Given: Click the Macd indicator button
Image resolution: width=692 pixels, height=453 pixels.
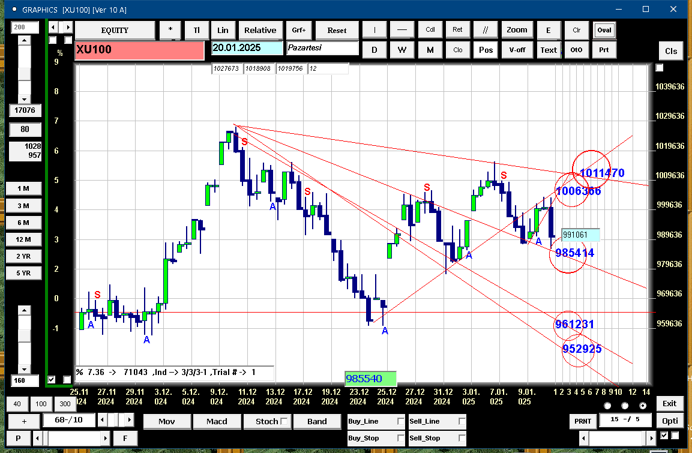Looking at the screenshot, I should pos(217,421).
